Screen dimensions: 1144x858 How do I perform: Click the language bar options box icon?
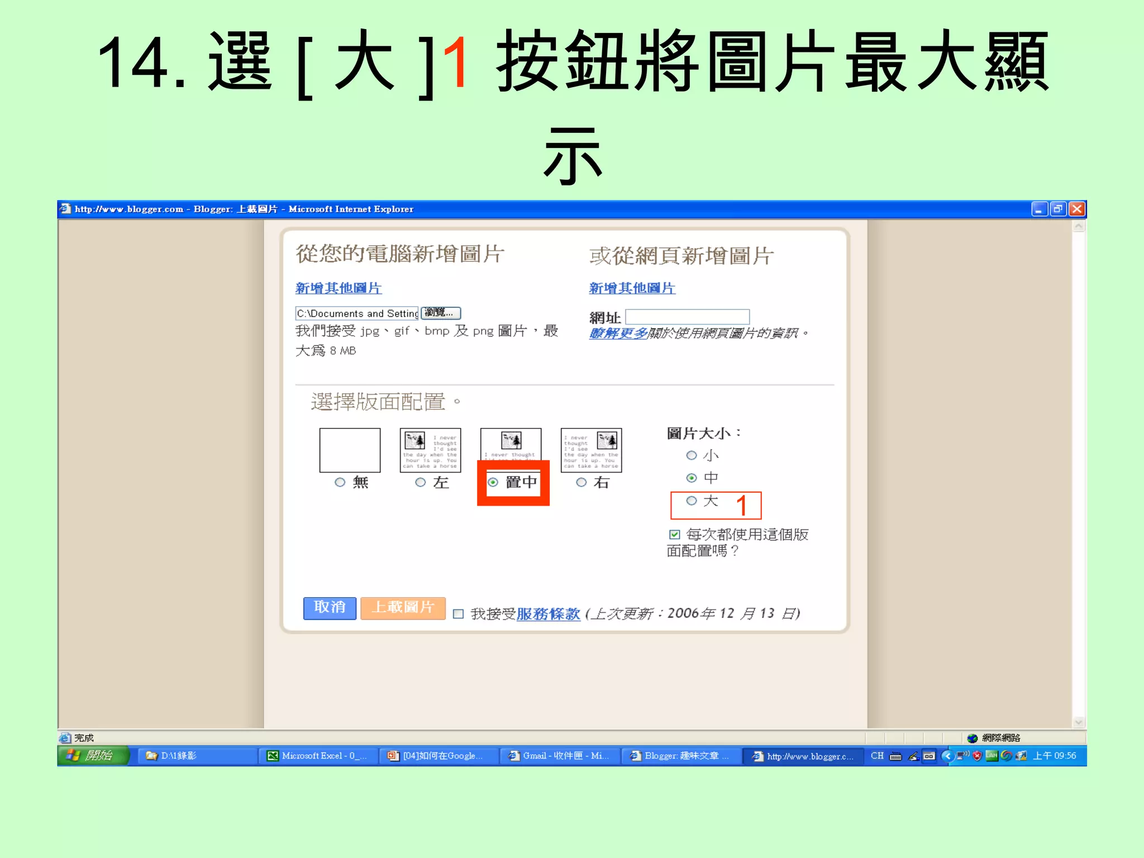pyautogui.click(x=929, y=756)
